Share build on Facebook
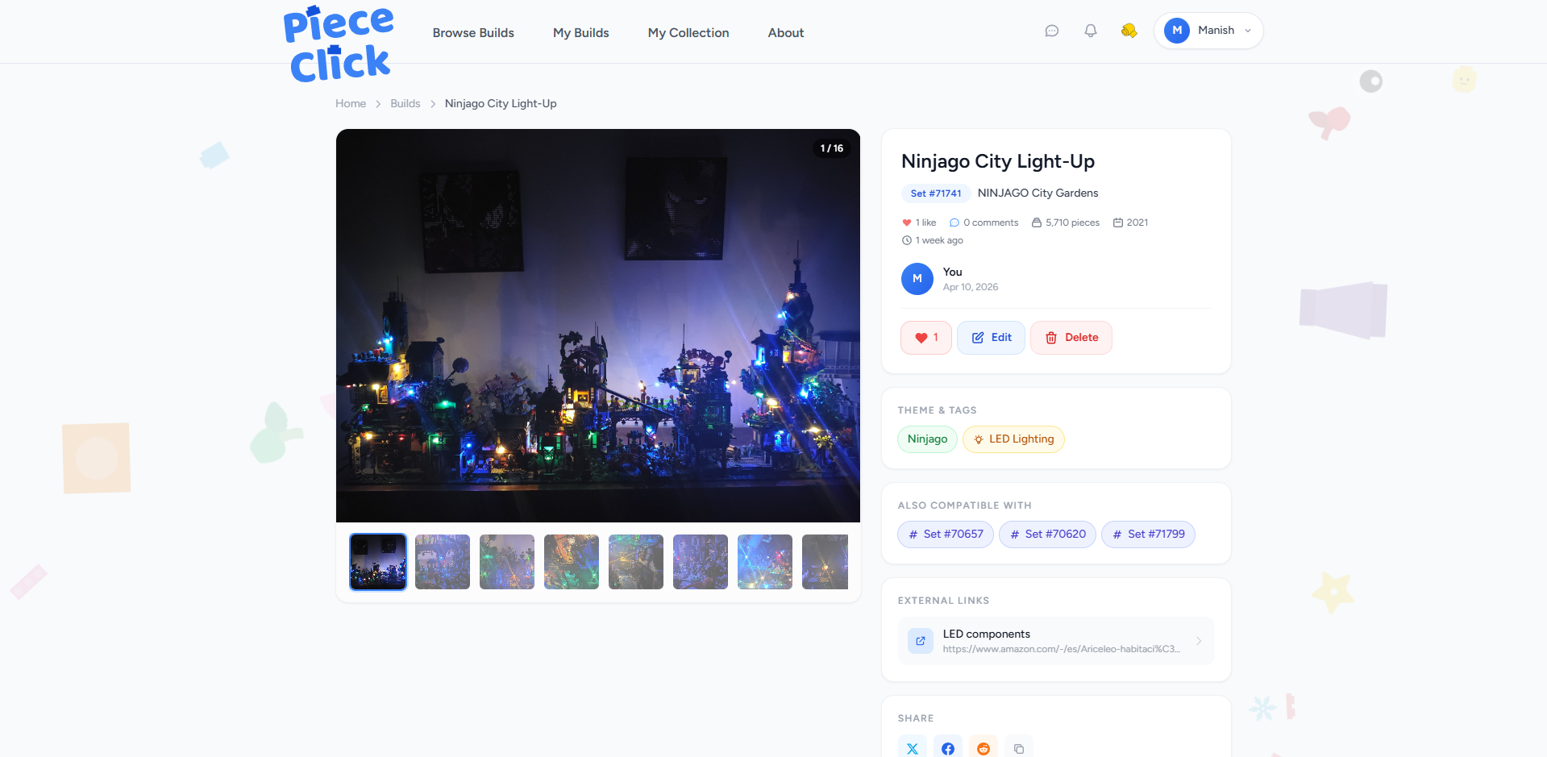The height and width of the screenshot is (757, 1547). point(948,748)
